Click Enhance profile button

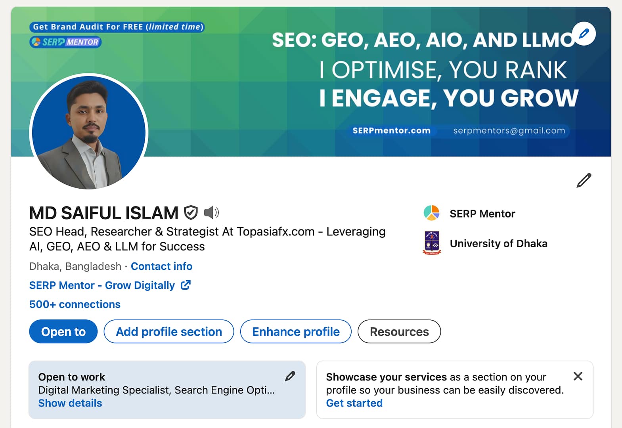[295, 331]
